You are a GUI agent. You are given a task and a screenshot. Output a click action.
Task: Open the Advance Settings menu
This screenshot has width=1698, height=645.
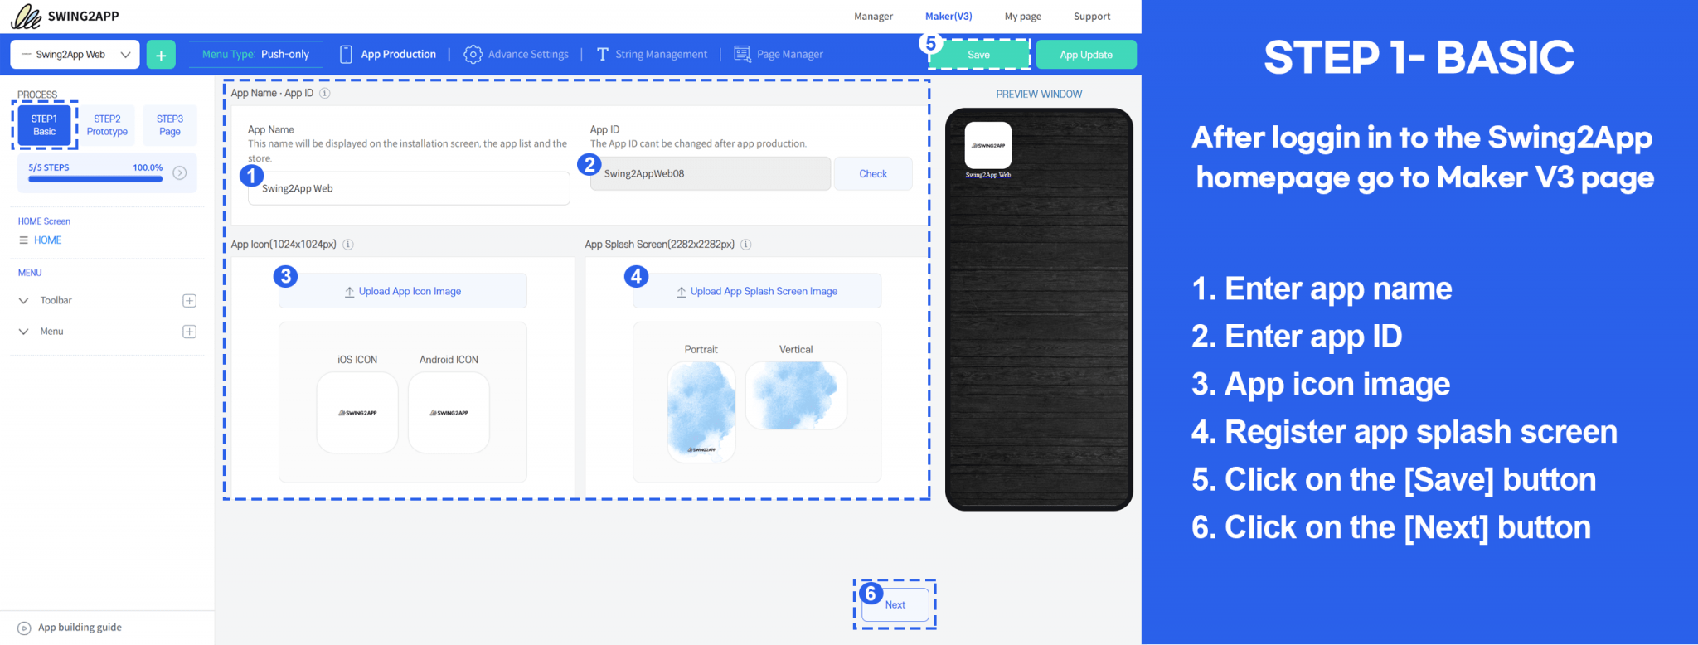517,55
